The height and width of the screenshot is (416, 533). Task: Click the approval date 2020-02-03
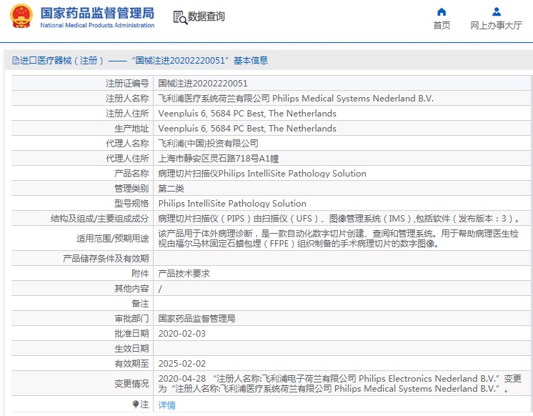[181, 334]
